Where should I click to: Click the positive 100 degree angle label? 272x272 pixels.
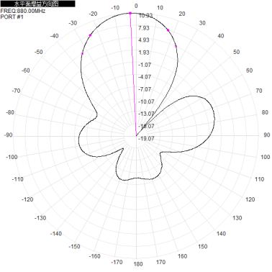pyautogui.click(x=266, y=157)
